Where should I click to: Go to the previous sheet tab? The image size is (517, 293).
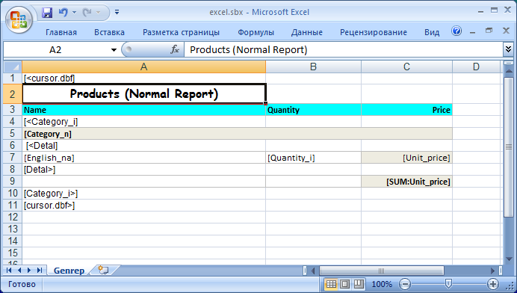coord(19,271)
